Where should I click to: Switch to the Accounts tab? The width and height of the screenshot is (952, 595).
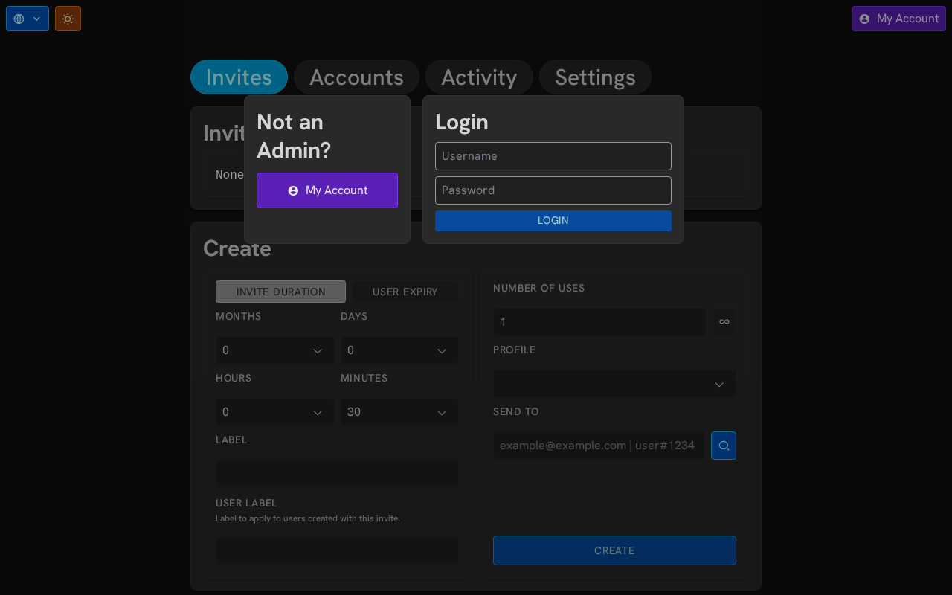pos(356,77)
